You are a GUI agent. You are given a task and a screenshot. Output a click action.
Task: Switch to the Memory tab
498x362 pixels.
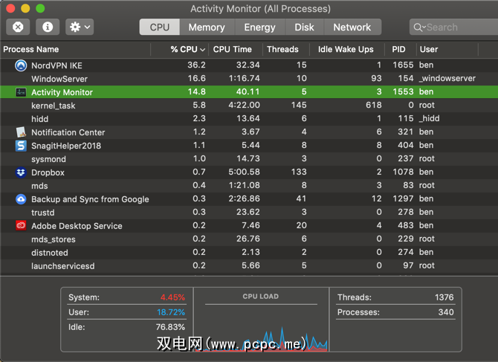click(x=206, y=27)
